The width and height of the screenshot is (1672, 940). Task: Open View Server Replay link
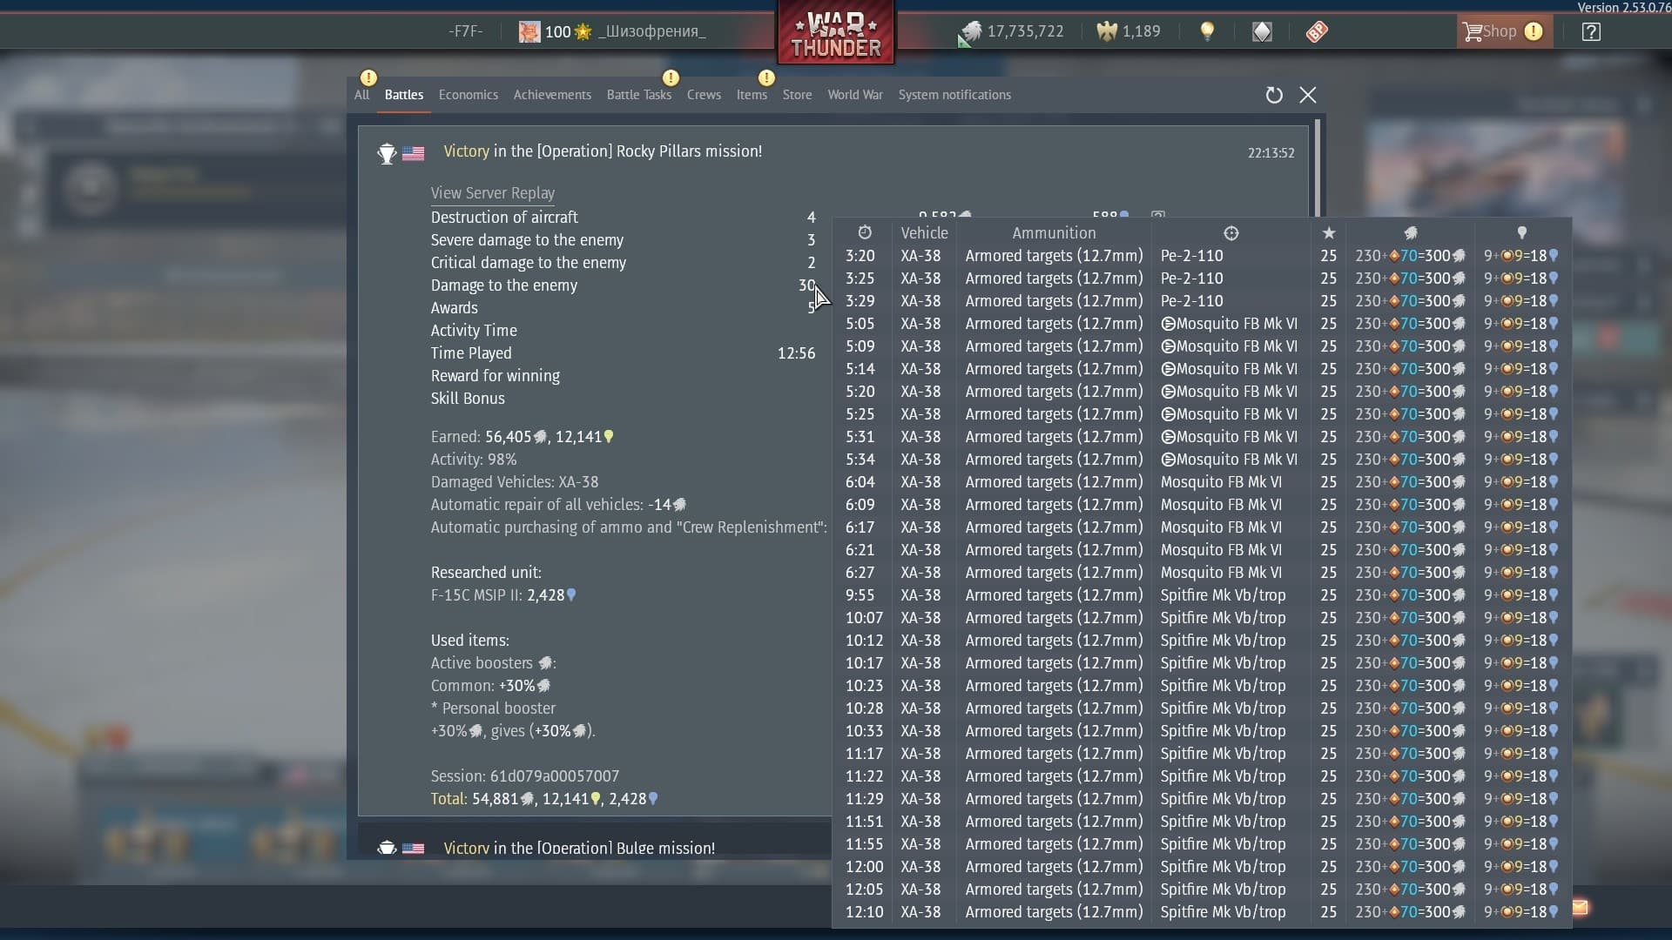tap(492, 193)
